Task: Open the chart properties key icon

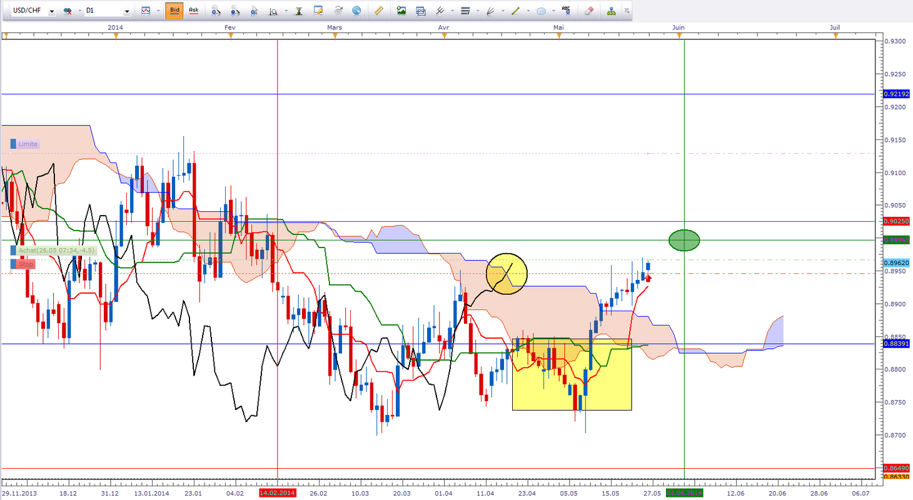Action: tap(318, 11)
